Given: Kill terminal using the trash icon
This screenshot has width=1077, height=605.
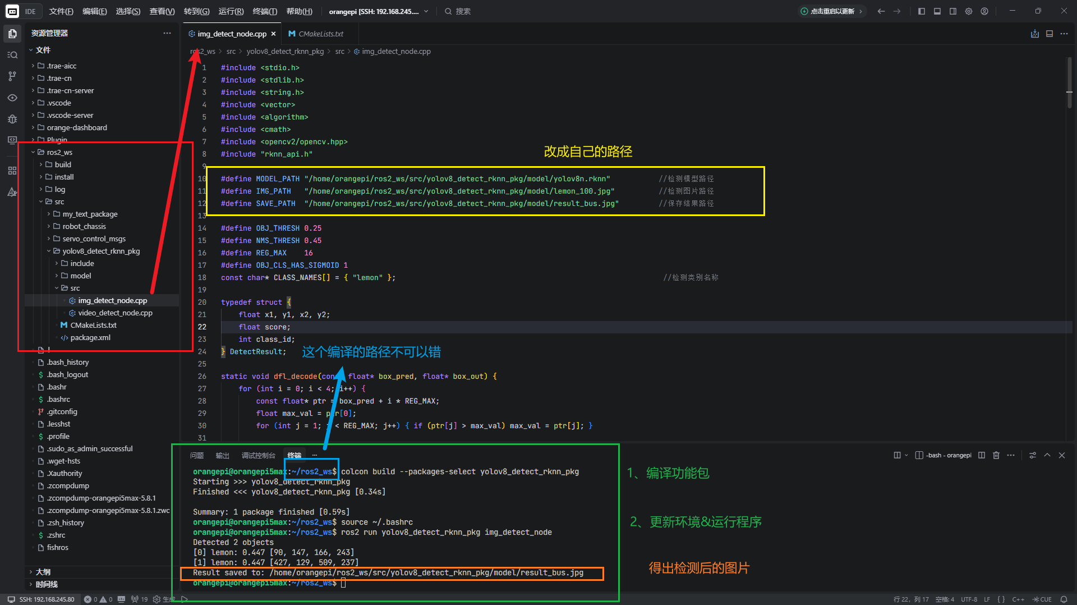Looking at the screenshot, I should coord(996,455).
